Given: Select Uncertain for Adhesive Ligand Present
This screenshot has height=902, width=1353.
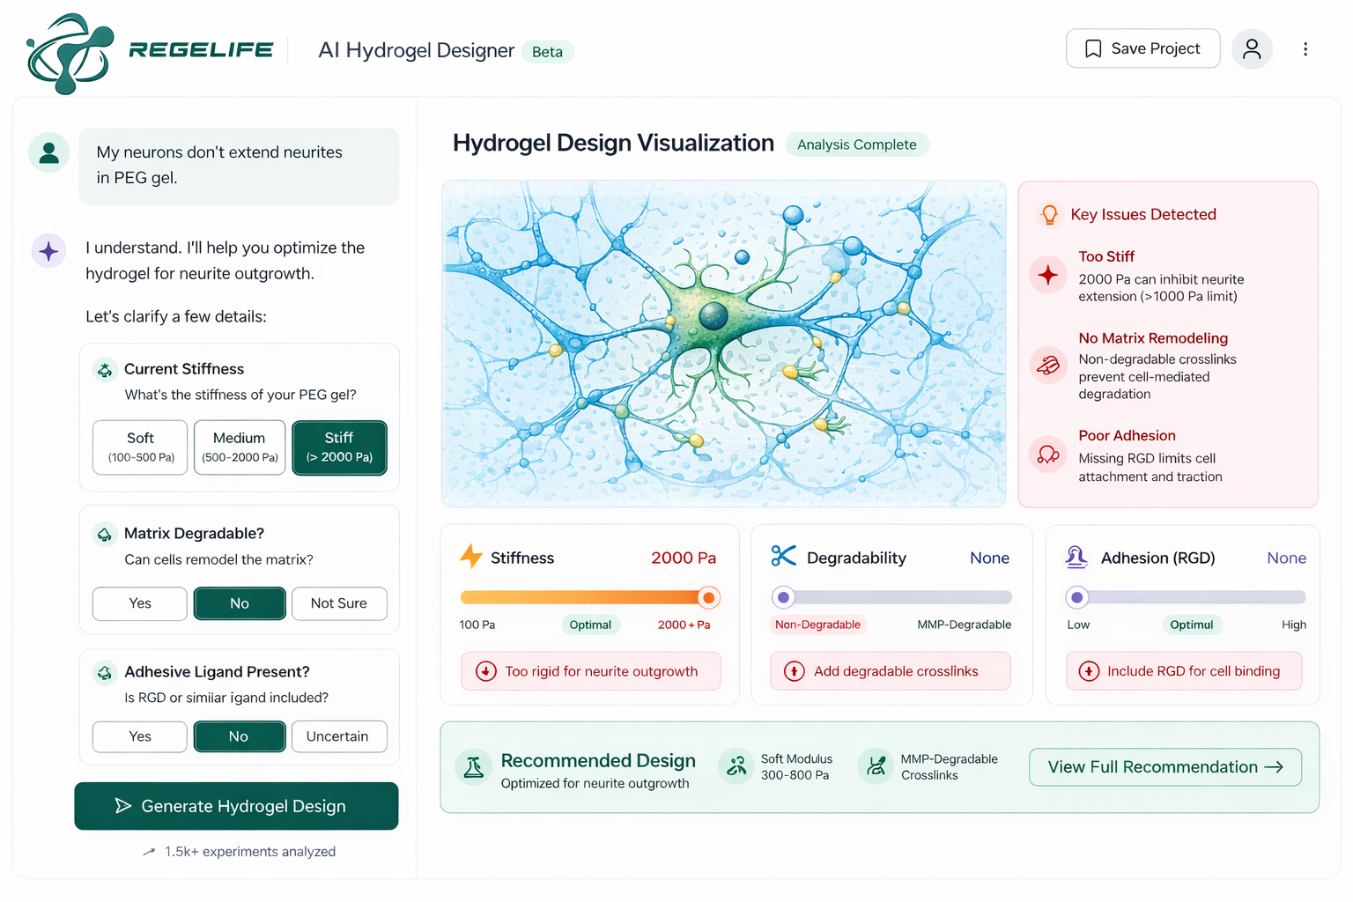Looking at the screenshot, I should coord(339,736).
